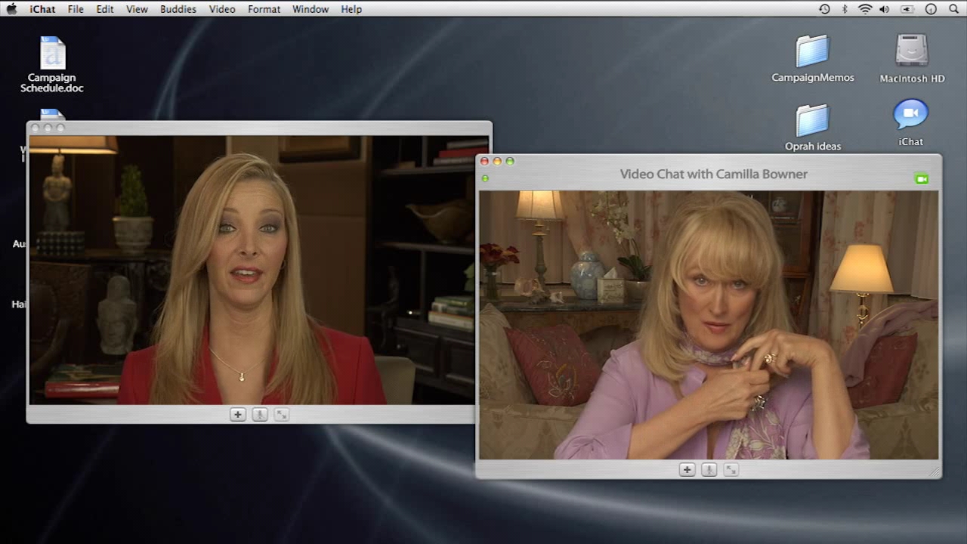The image size is (967, 544).
Task: Click the Wi-Fi status icon
Action: click(x=865, y=9)
